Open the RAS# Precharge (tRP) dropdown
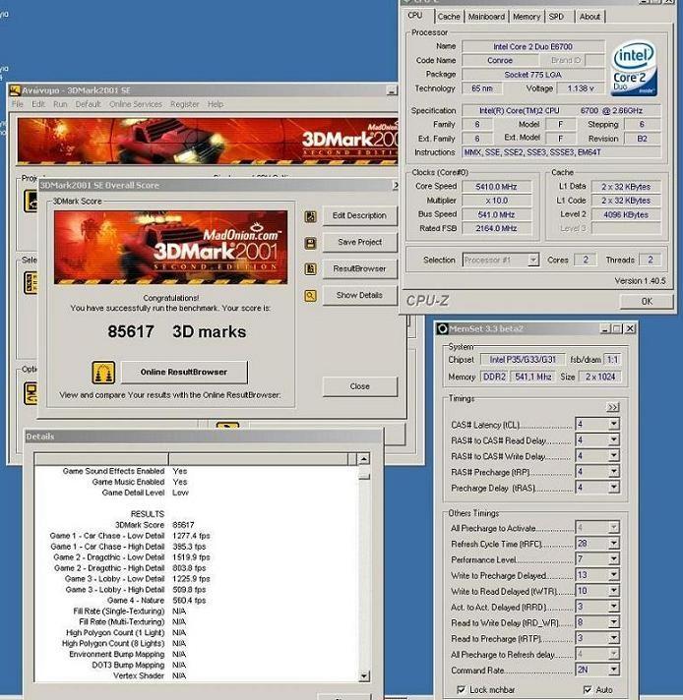The image size is (683, 700). pos(614,472)
